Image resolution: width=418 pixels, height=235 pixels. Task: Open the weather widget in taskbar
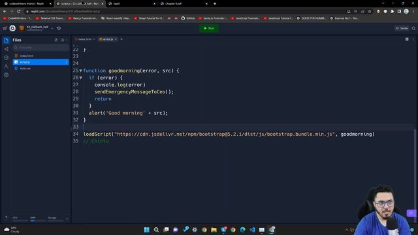(12, 230)
